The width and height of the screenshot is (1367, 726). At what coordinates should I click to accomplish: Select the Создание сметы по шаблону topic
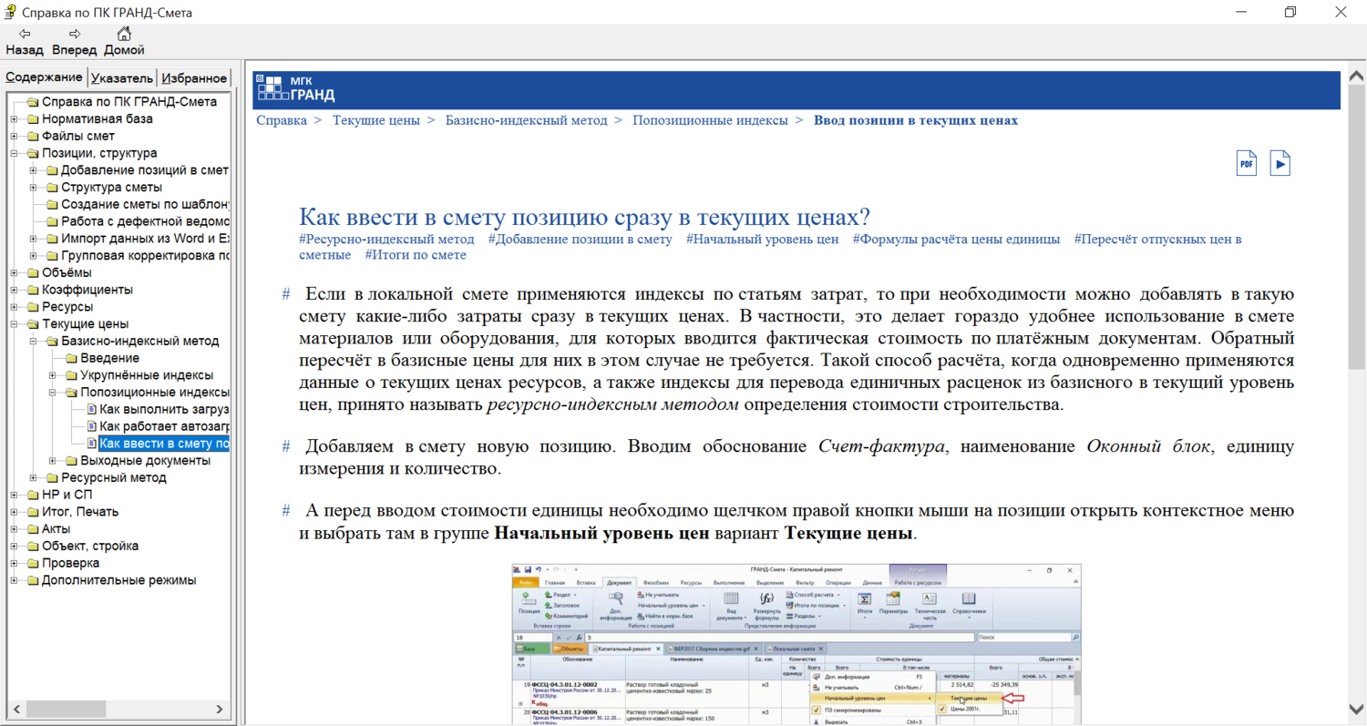146,205
